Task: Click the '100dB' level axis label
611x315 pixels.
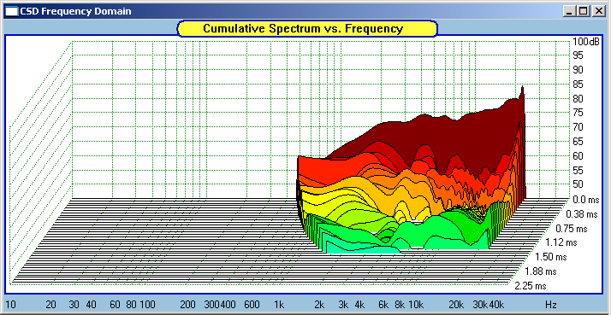Action: click(x=586, y=42)
